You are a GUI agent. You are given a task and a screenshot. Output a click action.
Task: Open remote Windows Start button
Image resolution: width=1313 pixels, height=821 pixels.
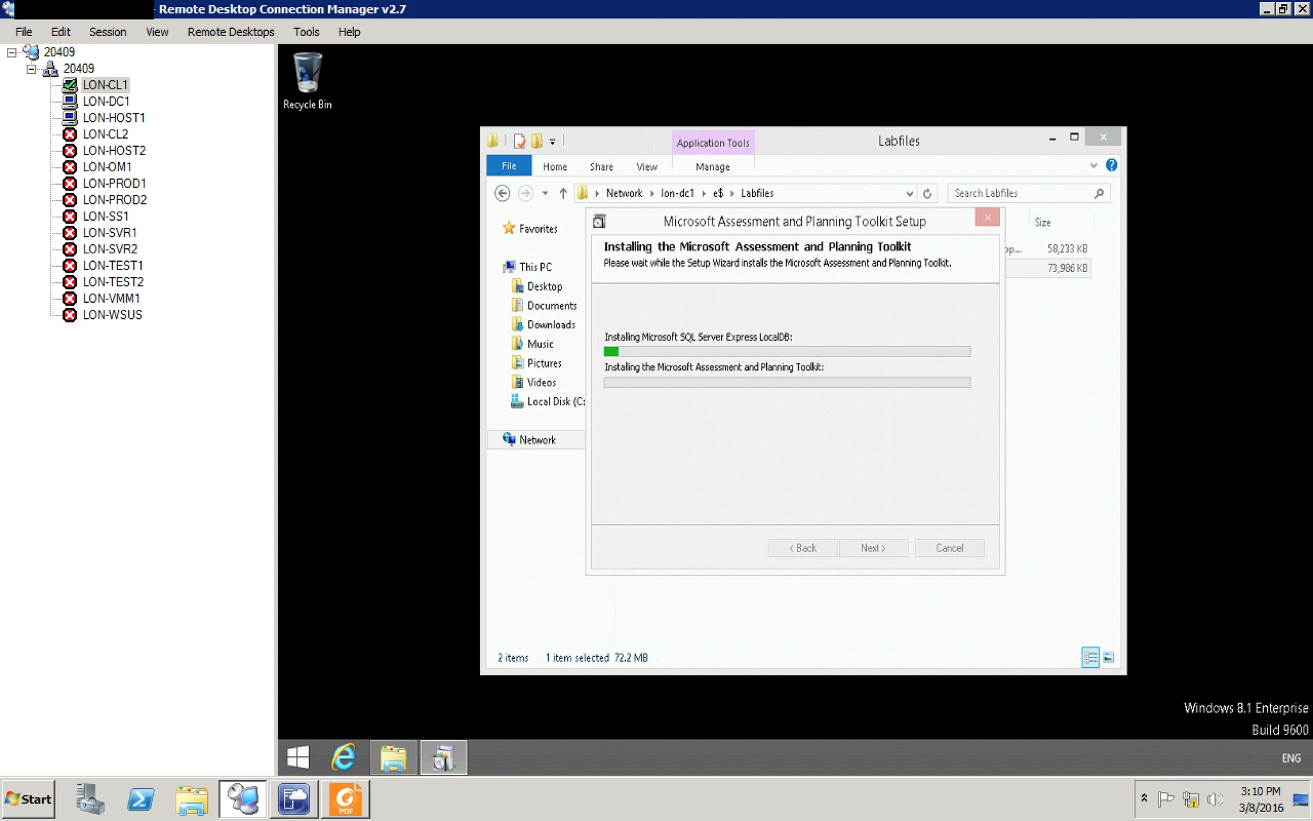pos(298,758)
